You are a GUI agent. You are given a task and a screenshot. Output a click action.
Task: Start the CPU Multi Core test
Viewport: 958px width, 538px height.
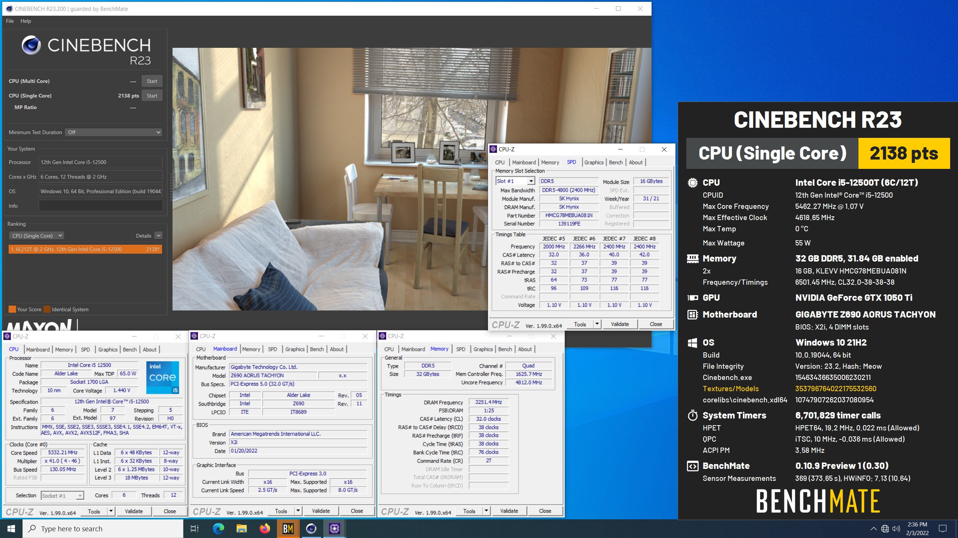152,81
